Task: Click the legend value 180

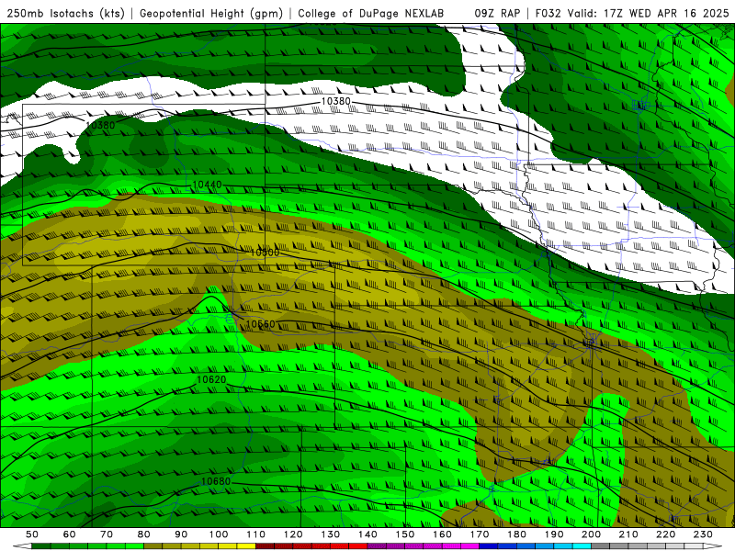Action: click(x=517, y=534)
